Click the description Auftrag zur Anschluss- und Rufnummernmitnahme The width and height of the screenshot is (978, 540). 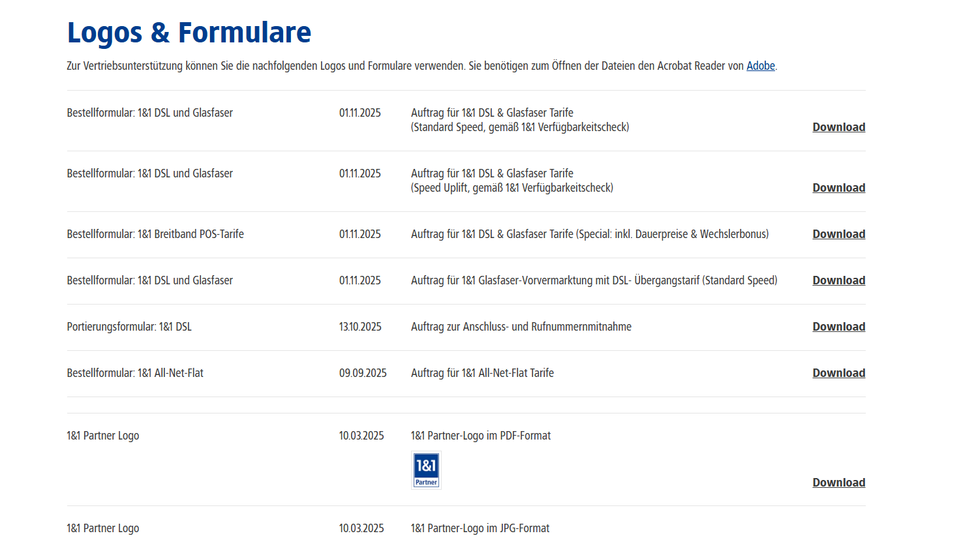coord(521,326)
